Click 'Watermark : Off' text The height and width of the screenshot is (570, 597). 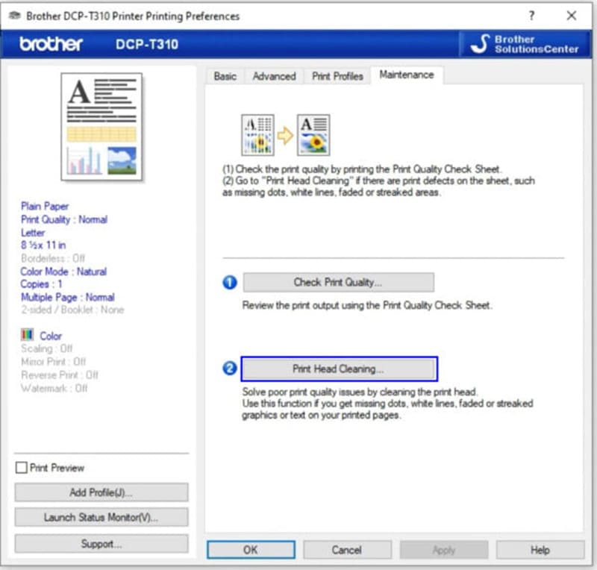54,388
